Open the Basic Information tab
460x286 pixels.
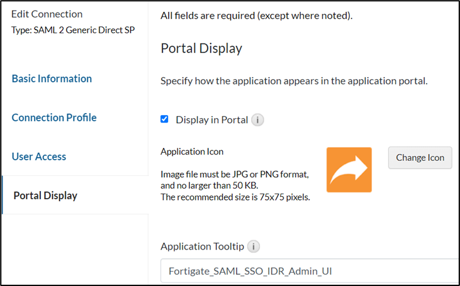click(x=52, y=79)
